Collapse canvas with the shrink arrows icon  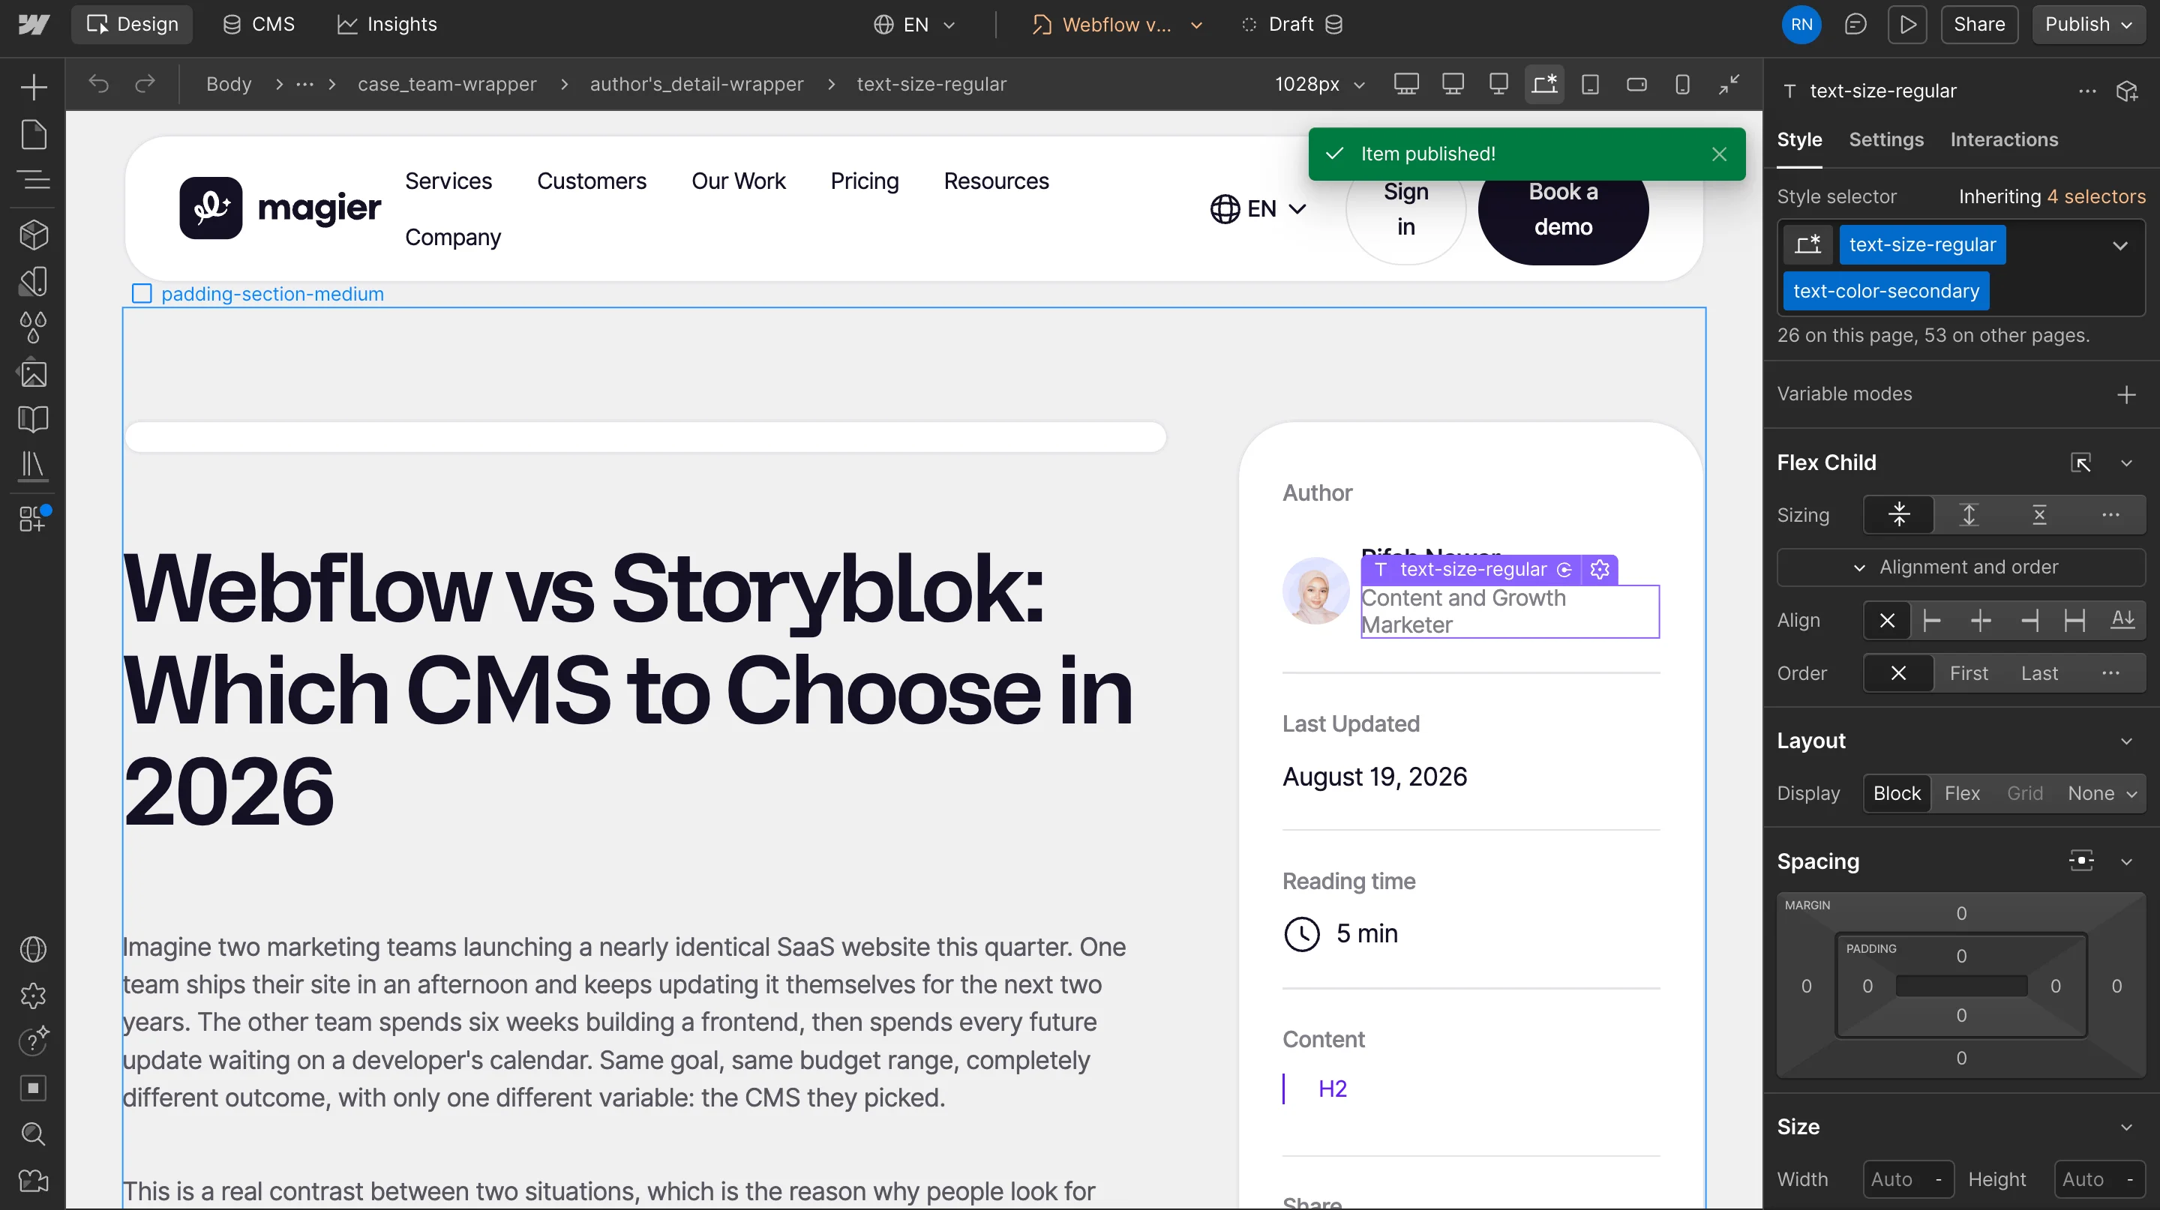[x=1729, y=84]
